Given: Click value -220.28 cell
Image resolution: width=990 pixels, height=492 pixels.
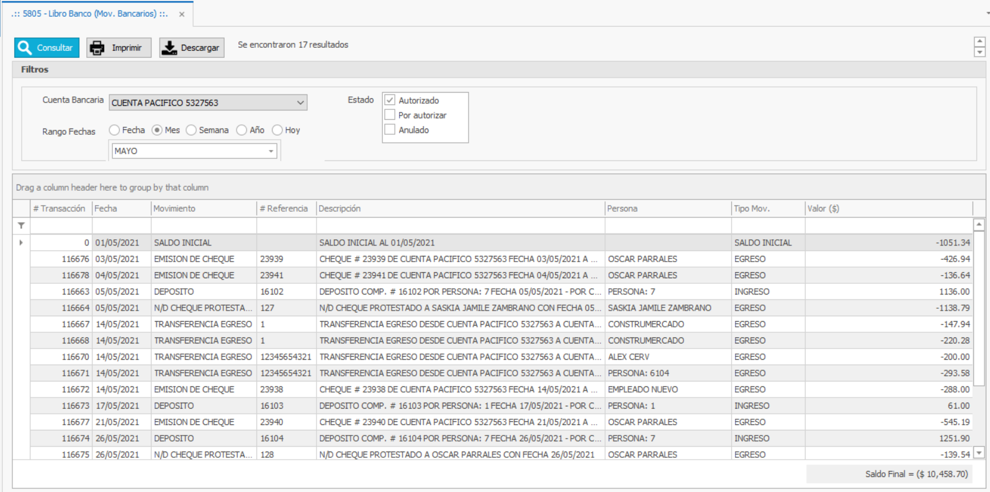Looking at the screenshot, I should click(888, 340).
